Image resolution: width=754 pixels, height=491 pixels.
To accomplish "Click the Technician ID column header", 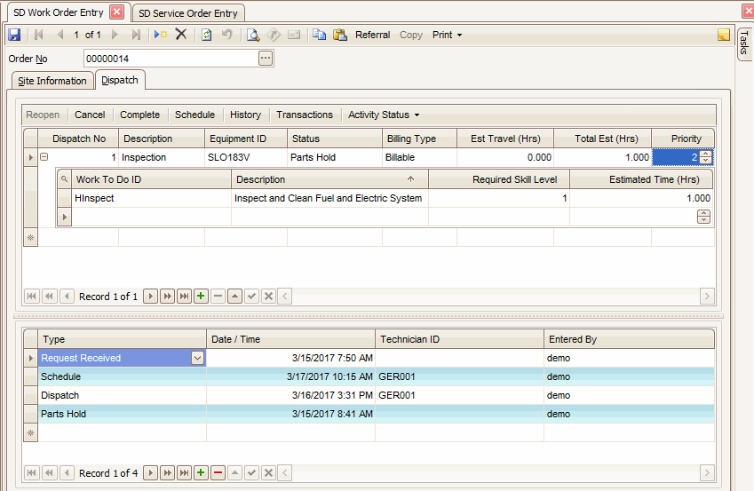I will [459, 339].
